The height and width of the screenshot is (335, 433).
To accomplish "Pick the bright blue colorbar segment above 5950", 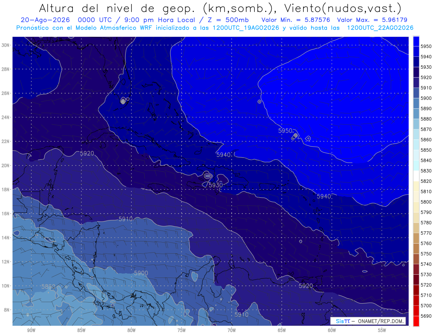I will 416,41.
